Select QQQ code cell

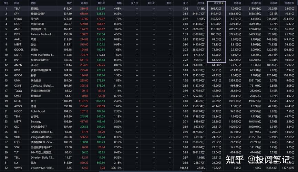pos(17,24)
